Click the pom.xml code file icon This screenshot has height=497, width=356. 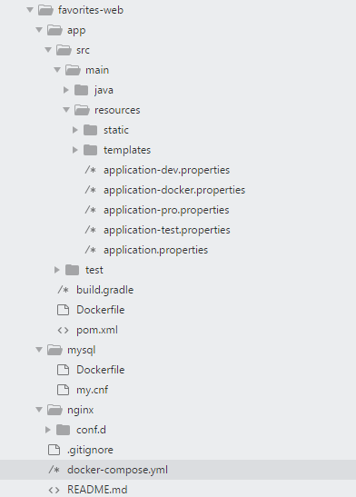63,330
